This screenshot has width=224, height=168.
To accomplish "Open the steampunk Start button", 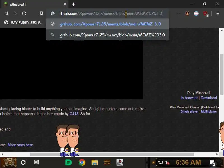I will pos(9,163).
